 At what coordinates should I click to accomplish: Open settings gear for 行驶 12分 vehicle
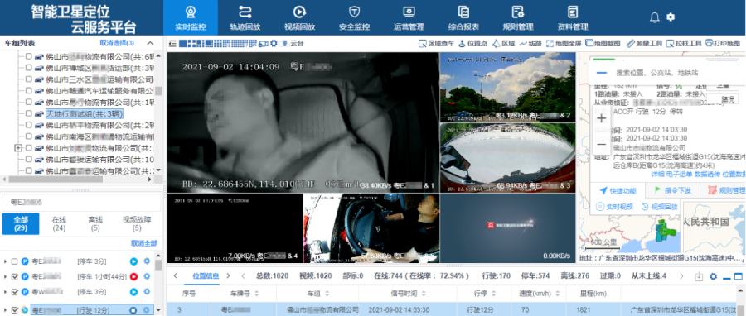click(x=147, y=310)
